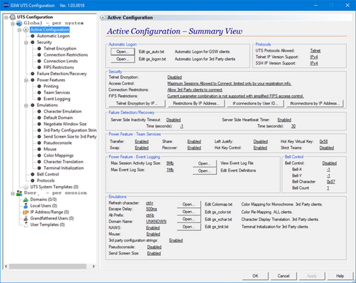Click the Character Emulation gear icon
356x283 pixels.
tap(39, 112)
